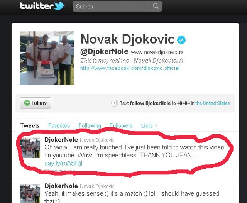Open the say.ly/mASRjl link
Image resolution: width=247 pixels, height=203 pixels.
tap(63, 163)
